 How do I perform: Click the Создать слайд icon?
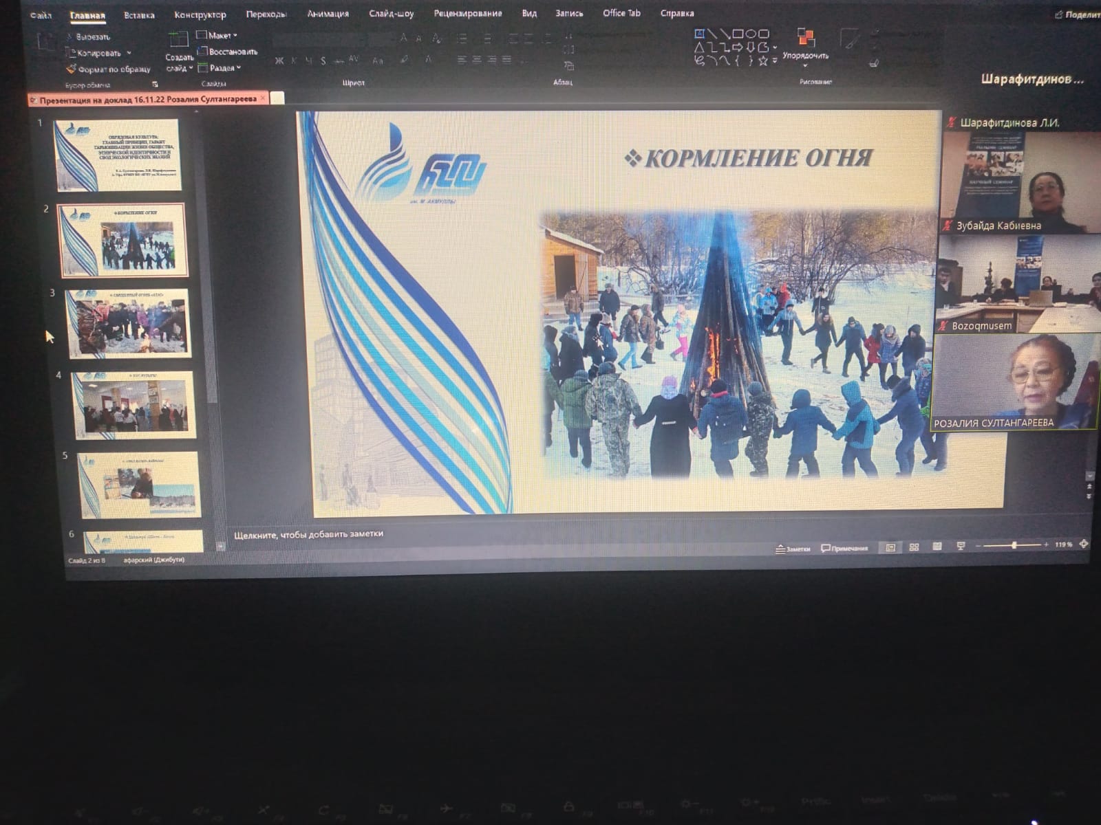coord(178,40)
